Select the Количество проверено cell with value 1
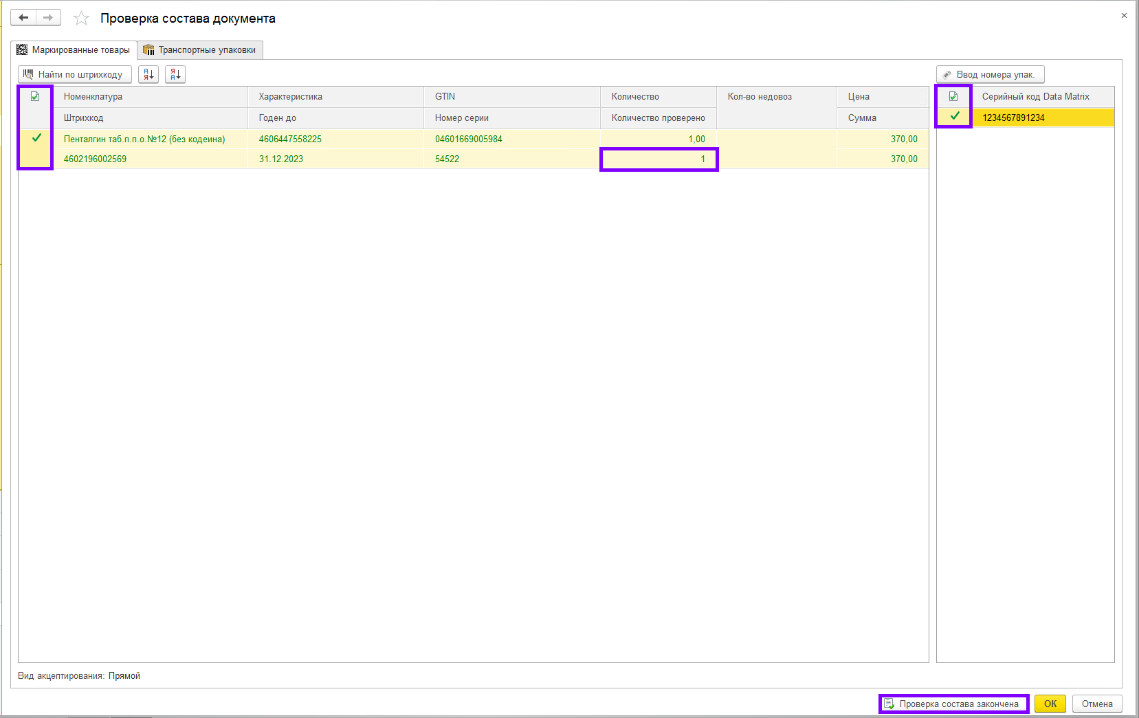 pyautogui.click(x=659, y=159)
